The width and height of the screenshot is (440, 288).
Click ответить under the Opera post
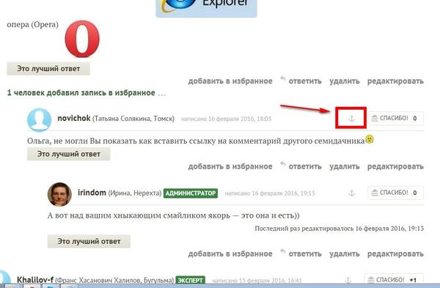(x=305, y=81)
